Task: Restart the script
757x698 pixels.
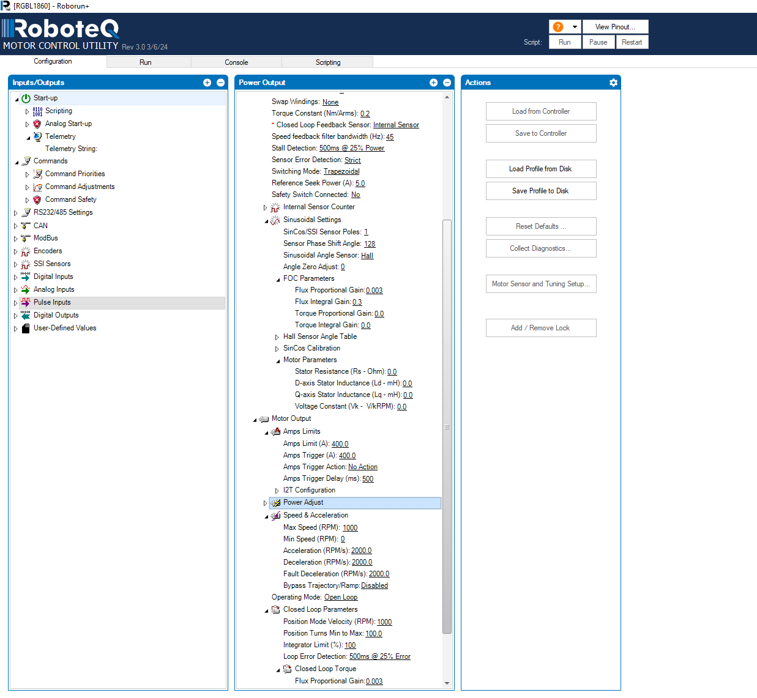Action: point(632,42)
